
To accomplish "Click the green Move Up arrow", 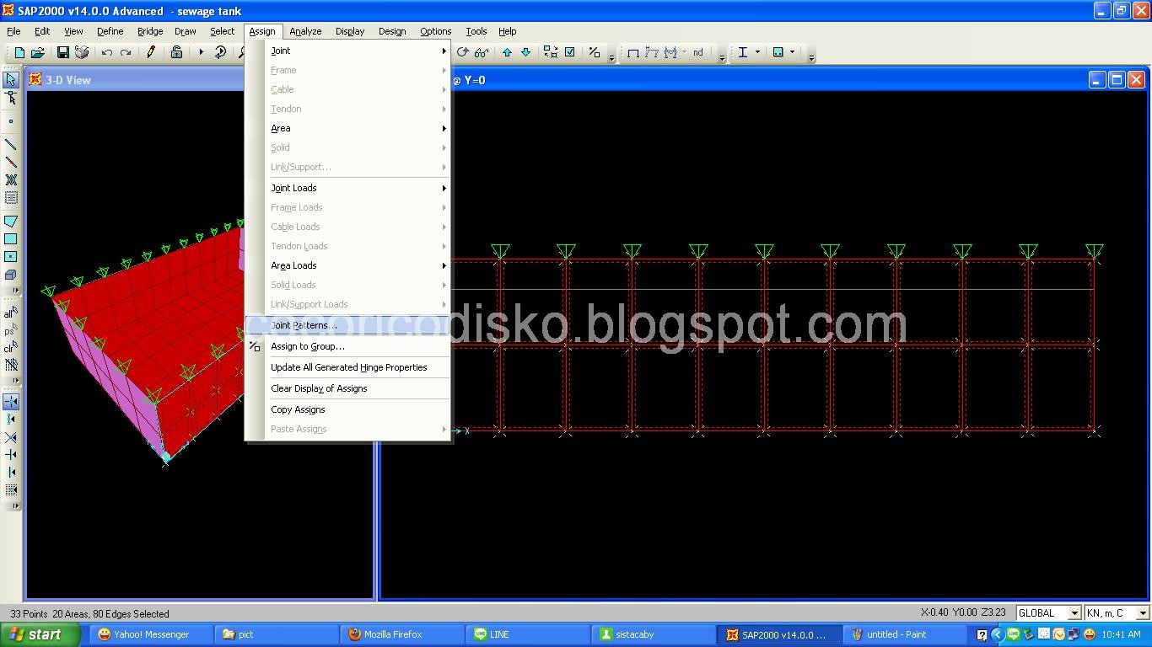I will tap(507, 52).
